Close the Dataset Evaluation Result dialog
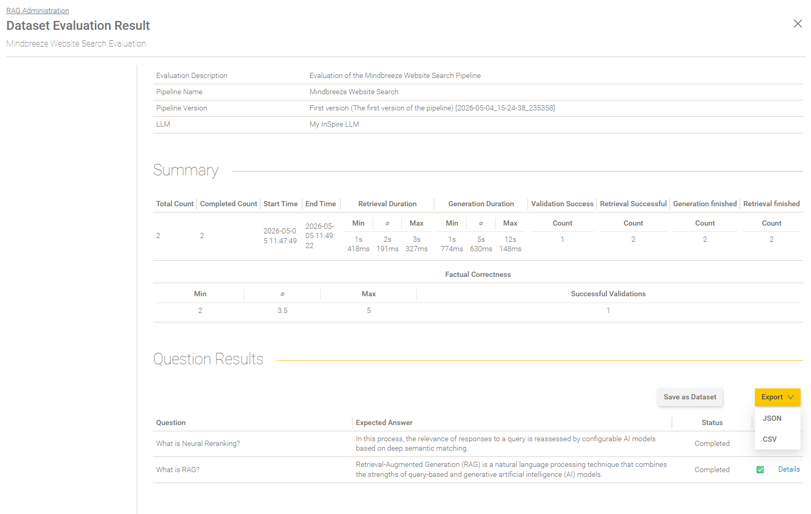This screenshot has width=811, height=514. 797,24
